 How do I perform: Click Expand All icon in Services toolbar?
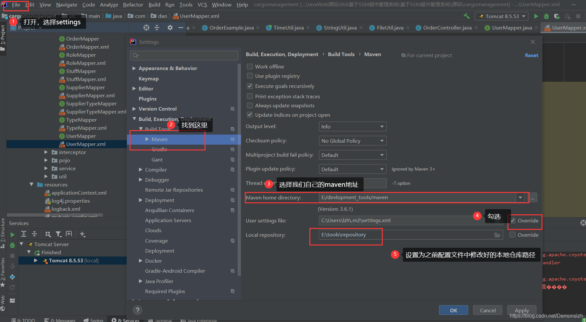pos(24,234)
